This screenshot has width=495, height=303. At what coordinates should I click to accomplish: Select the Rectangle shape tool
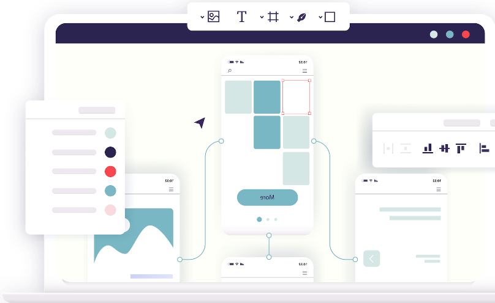pos(330,17)
